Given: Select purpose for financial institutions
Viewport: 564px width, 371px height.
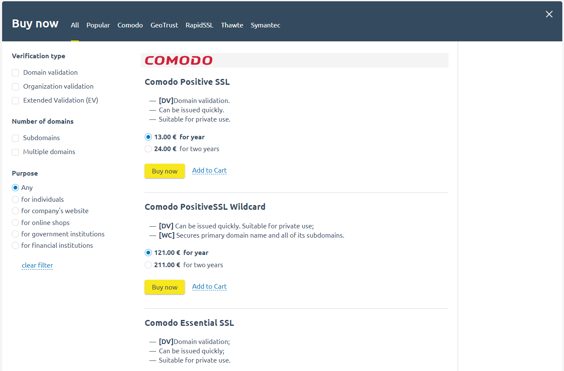Looking at the screenshot, I should coord(16,245).
